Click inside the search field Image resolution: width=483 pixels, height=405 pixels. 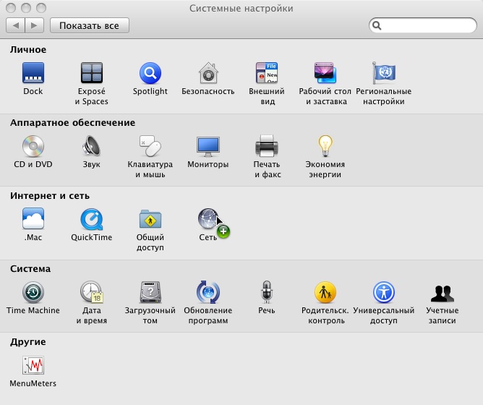[x=428, y=25]
